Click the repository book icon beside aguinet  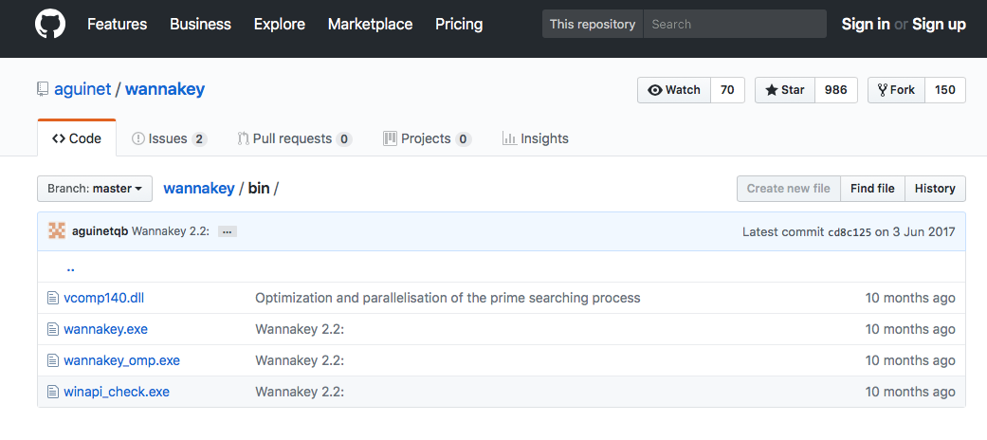[x=43, y=89]
